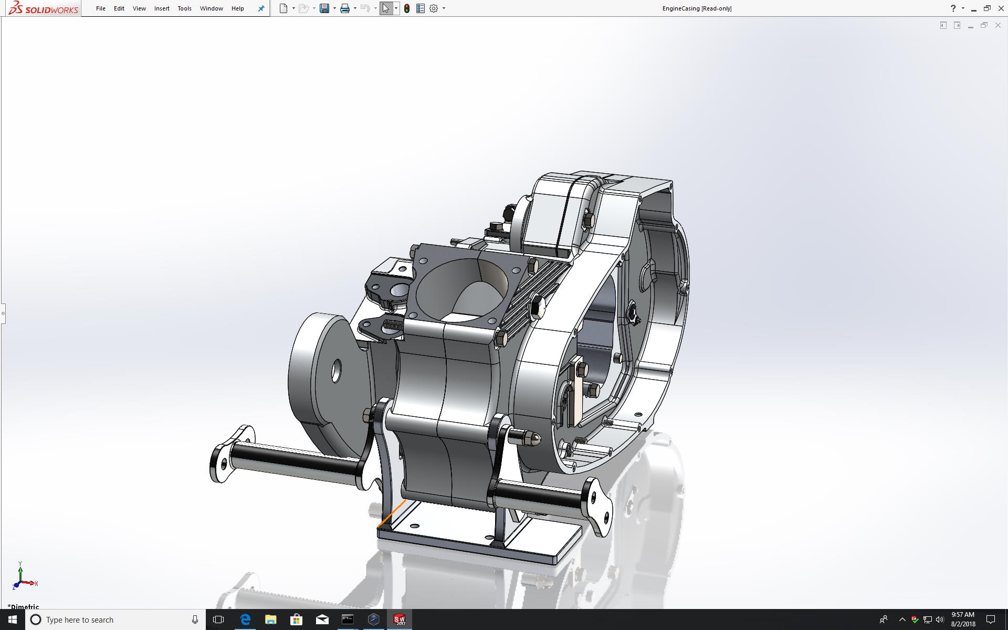This screenshot has width=1008, height=630.
Task: Click the SolidWorks Help question mark
Action: click(x=953, y=8)
